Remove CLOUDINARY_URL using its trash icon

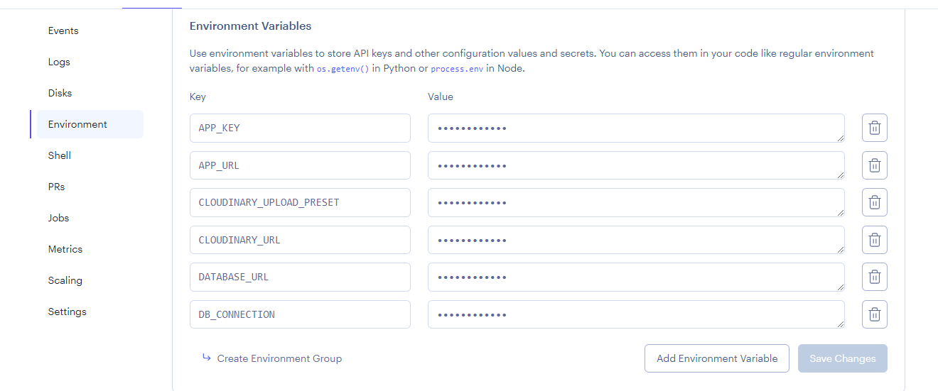875,240
